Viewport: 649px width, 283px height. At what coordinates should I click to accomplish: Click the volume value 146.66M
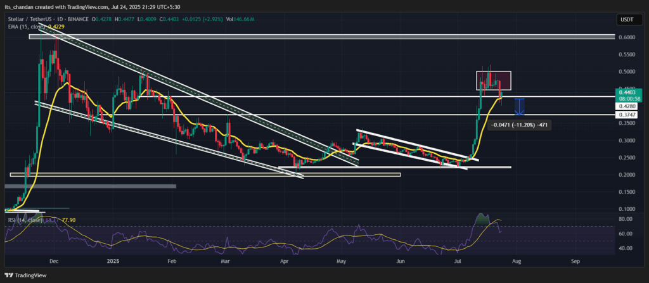(x=244, y=20)
